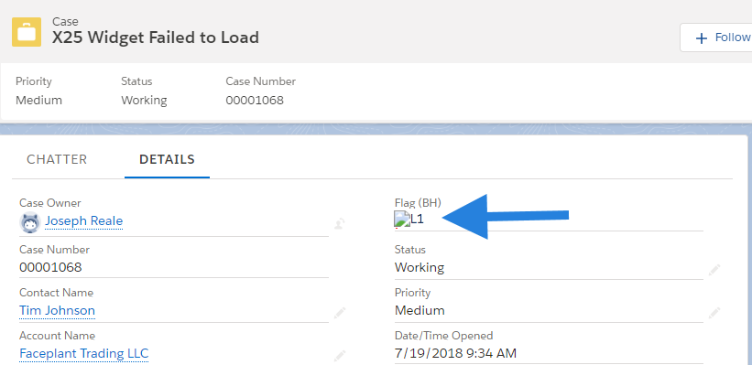Click the case title X25 Widget Failed to Load
Image resolution: width=752 pixels, height=365 pixels.
[x=156, y=38]
